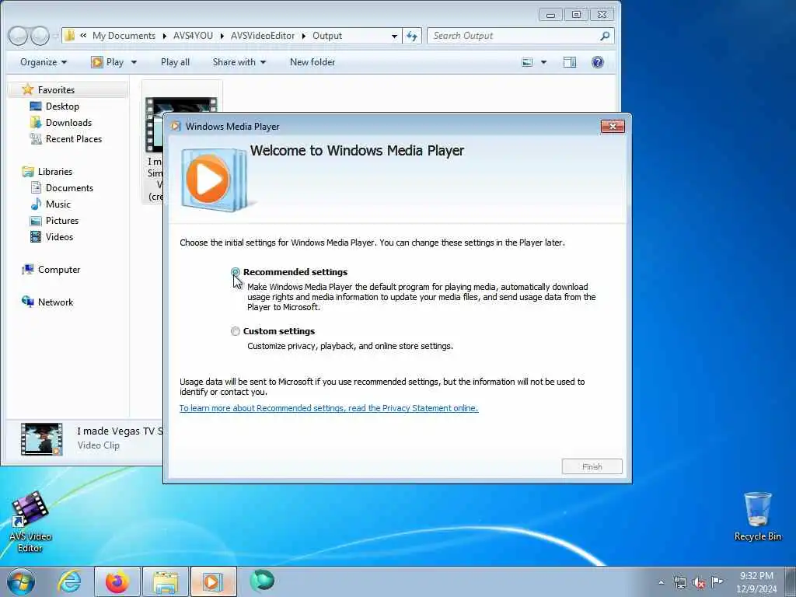The height and width of the screenshot is (597, 796).
Task: Switch to Windows Explorer taskbar button
Action: 166,581
